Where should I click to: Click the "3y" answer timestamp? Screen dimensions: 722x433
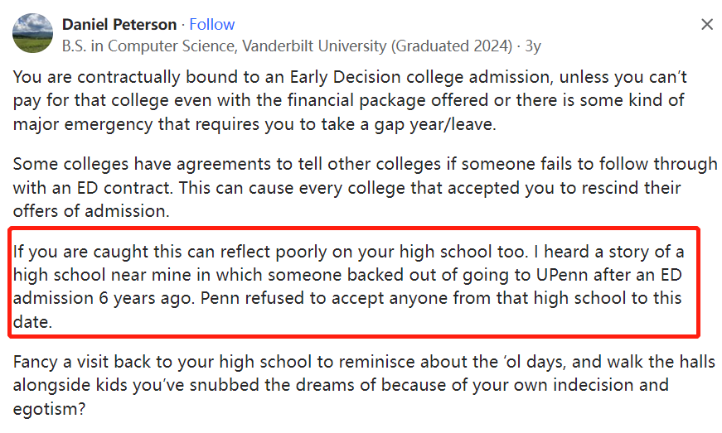click(x=532, y=46)
